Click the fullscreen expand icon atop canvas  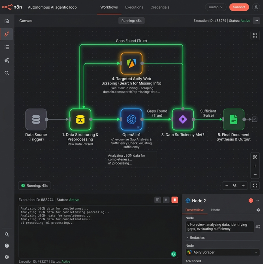[x=255, y=36]
